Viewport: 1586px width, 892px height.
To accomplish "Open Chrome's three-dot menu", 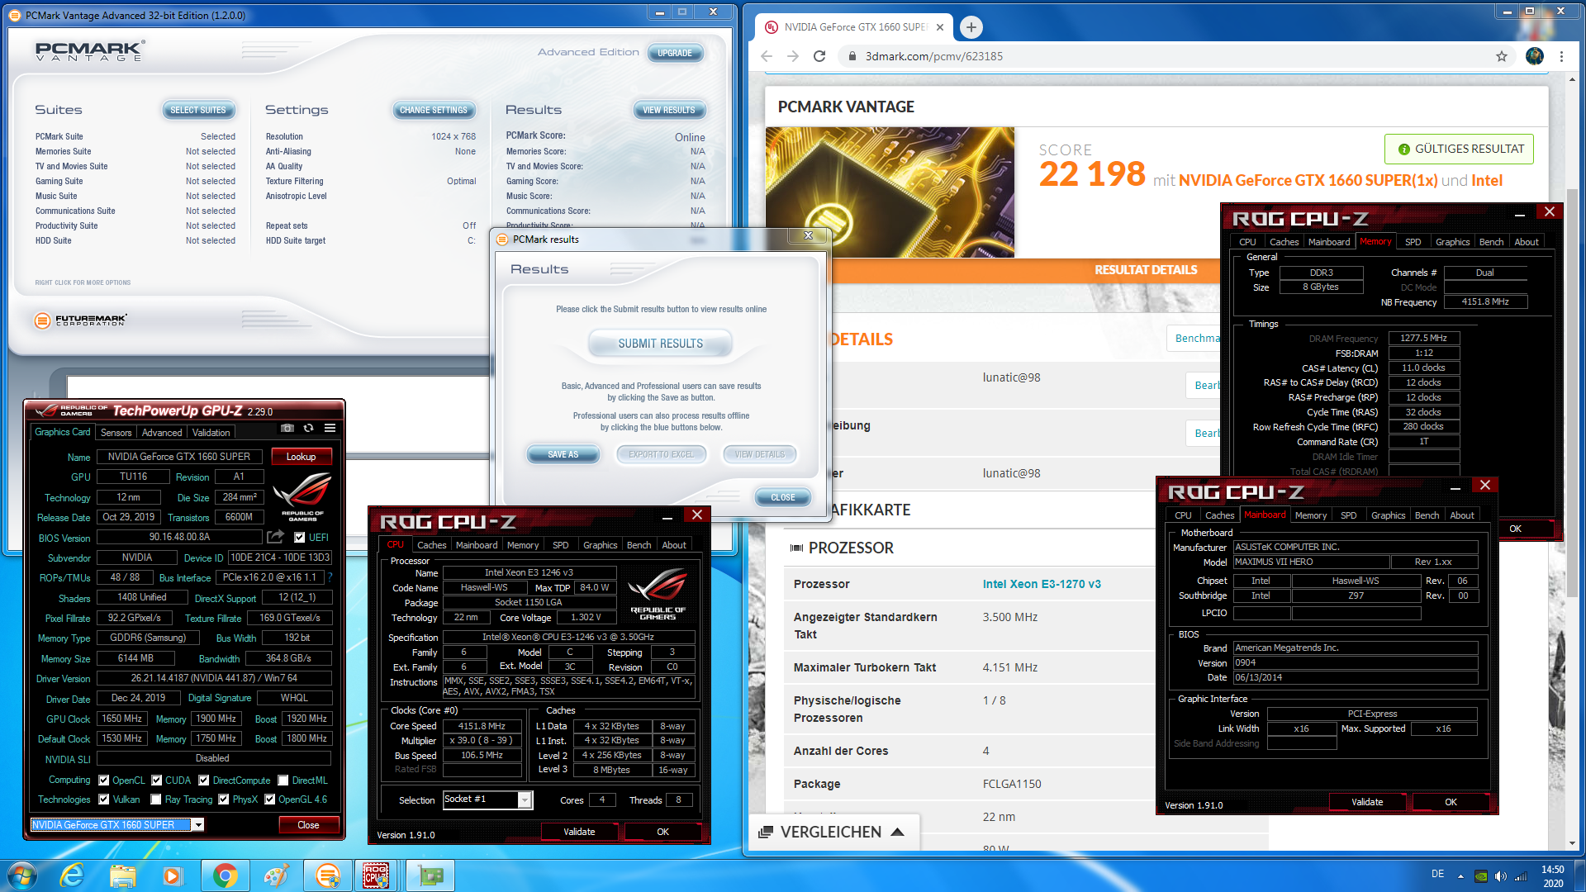I will 1561,56.
